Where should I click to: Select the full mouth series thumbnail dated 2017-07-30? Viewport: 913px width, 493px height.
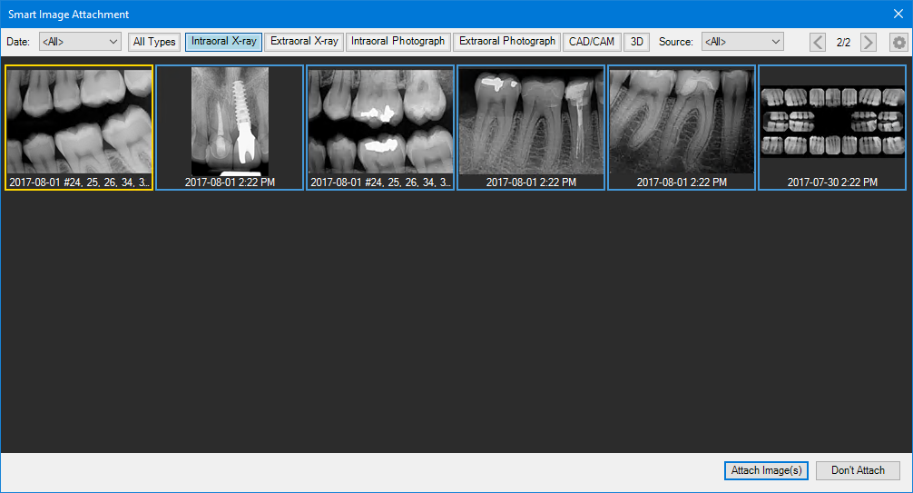tap(832, 123)
